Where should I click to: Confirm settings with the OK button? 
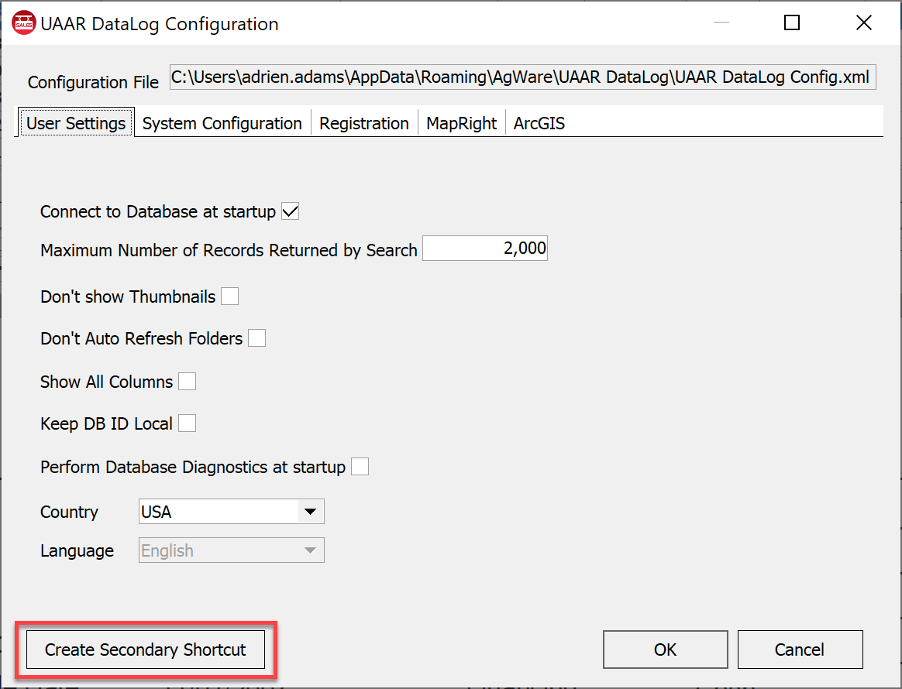click(666, 650)
